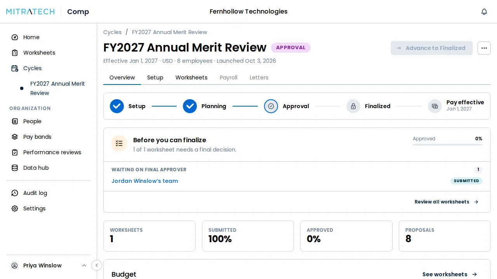Open the Payroll tab
The width and height of the screenshot is (497, 279).
pyautogui.click(x=228, y=77)
